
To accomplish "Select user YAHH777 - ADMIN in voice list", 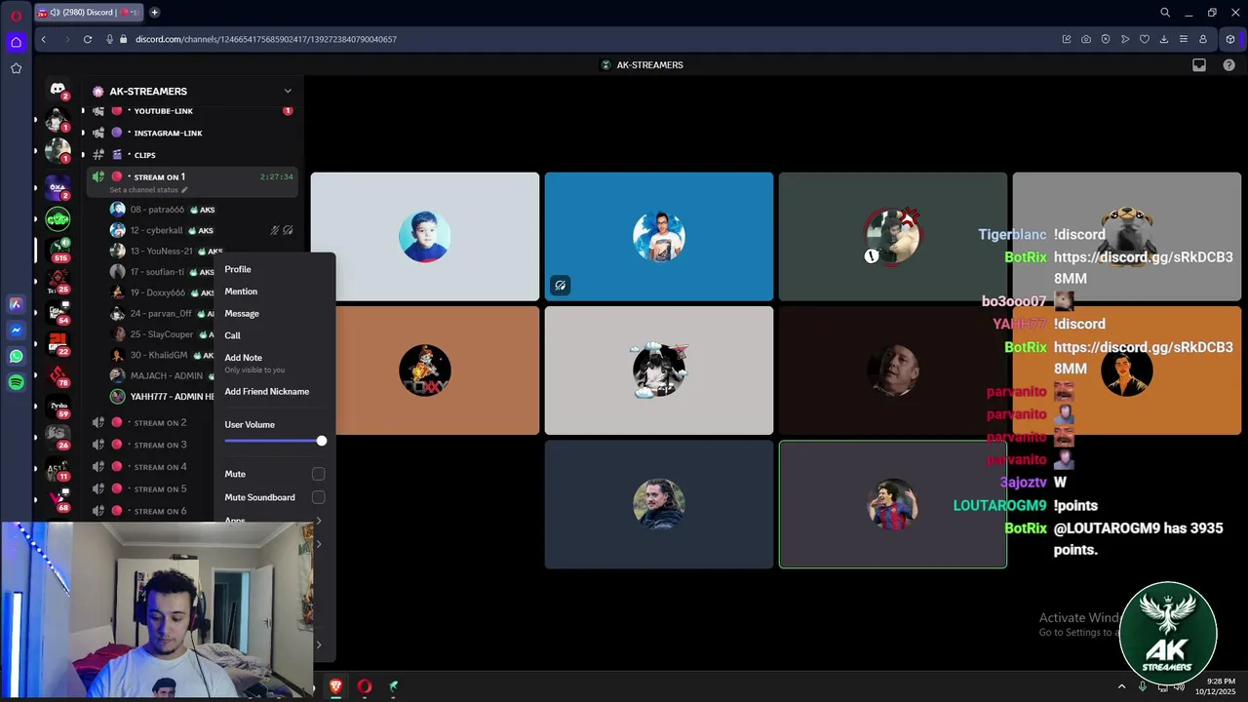I will pyautogui.click(x=161, y=397).
